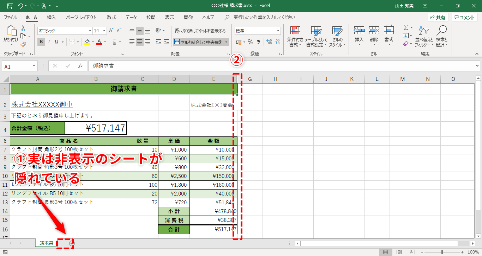The height and width of the screenshot is (256, 482).
Task: Switch to Page Break Preview in status bar
Action: point(412,252)
